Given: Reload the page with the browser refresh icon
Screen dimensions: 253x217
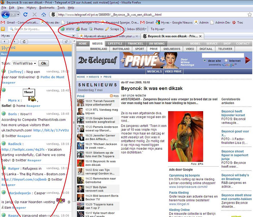Looking at the screenshot, I should point(25,15).
